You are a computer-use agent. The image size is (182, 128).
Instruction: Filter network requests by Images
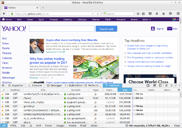point(60,125)
